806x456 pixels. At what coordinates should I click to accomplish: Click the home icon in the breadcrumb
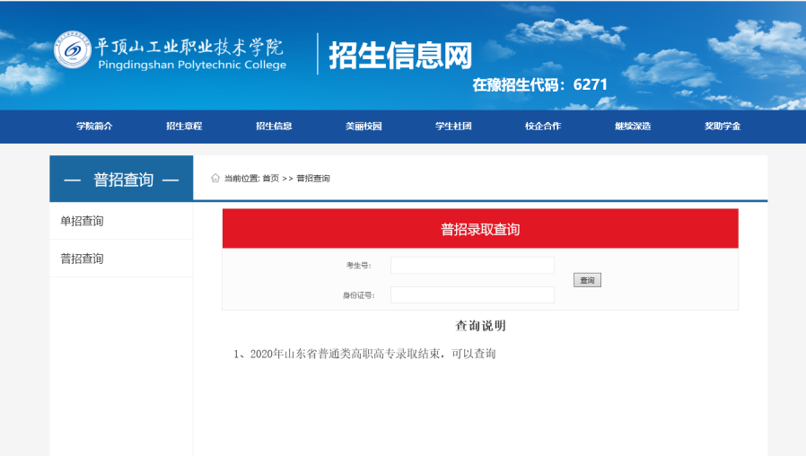click(215, 178)
